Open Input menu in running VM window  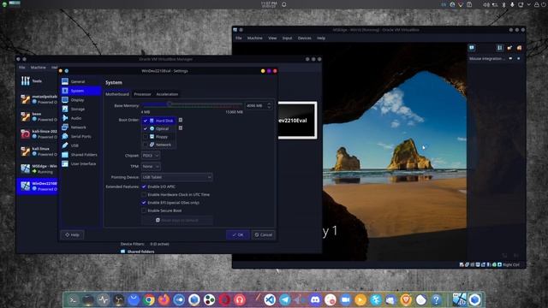pos(287,38)
